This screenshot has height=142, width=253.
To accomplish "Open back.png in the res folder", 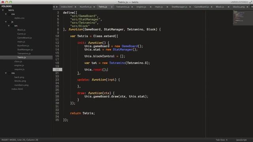I will coord(19,77).
